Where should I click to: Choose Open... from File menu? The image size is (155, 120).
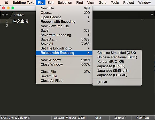point(64,13)
